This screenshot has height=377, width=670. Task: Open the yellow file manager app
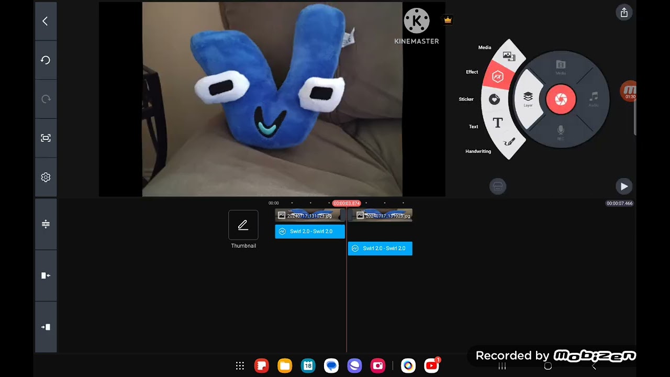tap(285, 366)
